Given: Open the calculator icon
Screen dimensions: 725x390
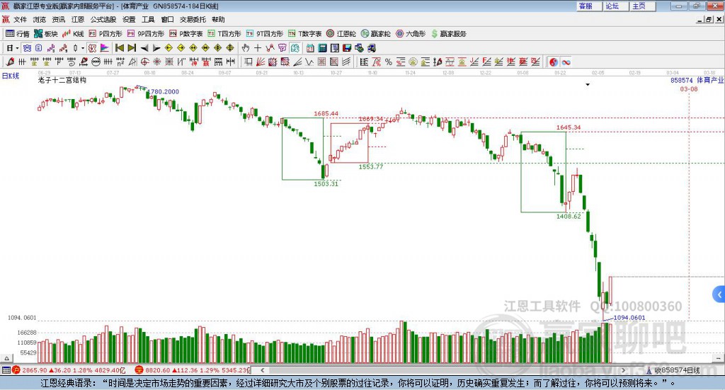Looking at the screenshot, I should pyautogui.click(x=323, y=48).
